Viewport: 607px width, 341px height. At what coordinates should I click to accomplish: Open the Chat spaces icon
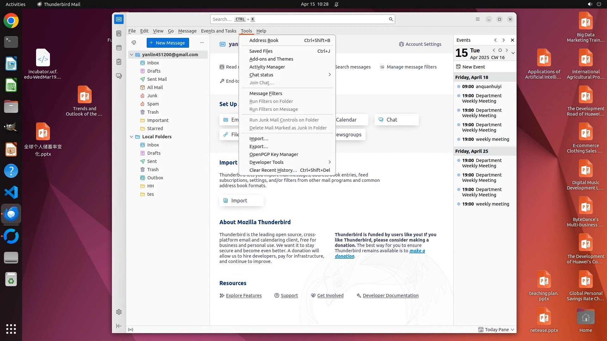(x=119, y=76)
